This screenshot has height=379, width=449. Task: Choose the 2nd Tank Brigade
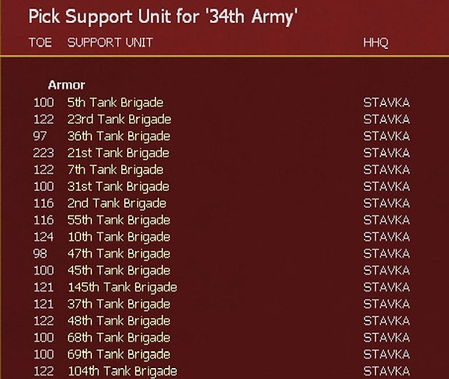click(116, 203)
